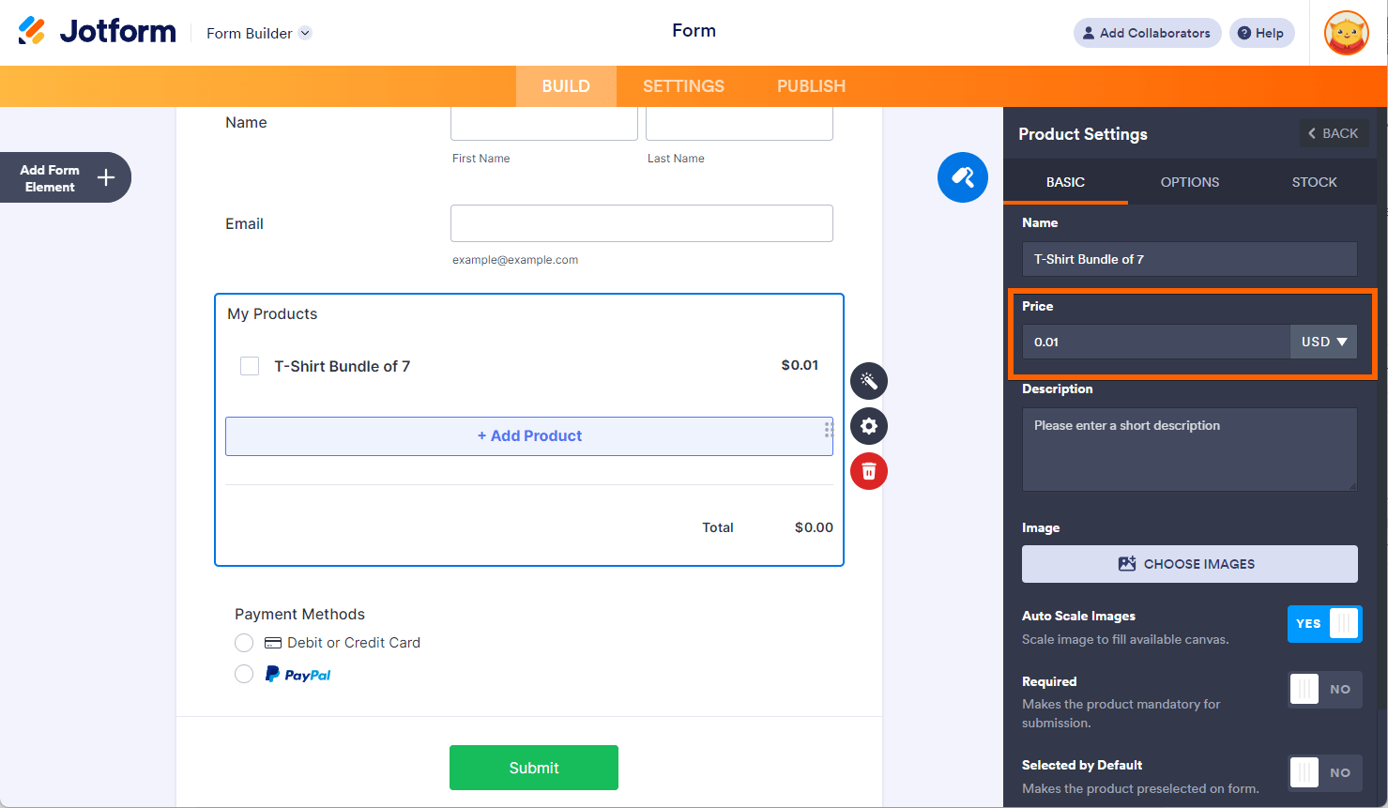Click the Add Form Element button
Image resolution: width=1388 pixels, height=808 pixels.
(x=66, y=177)
